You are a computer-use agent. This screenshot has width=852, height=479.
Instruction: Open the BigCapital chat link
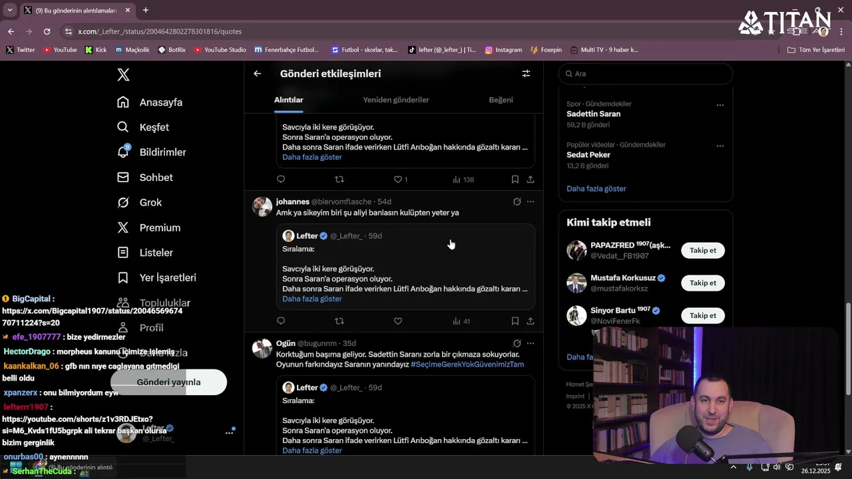[92, 317]
